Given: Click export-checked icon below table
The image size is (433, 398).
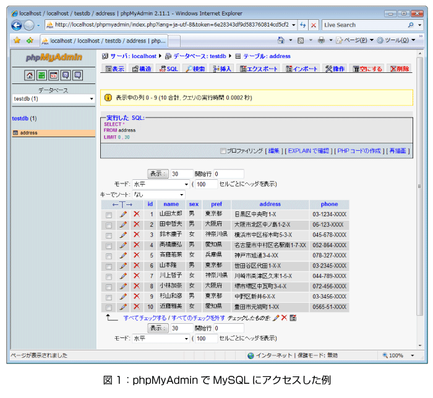Looking at the screenshot, I should pos(293,318).
